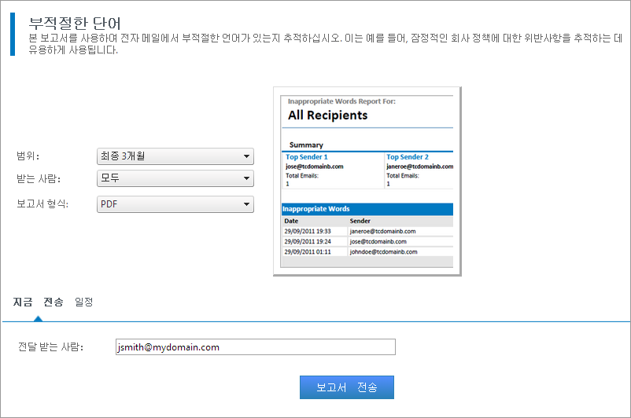The height and width of the screenshot is (418, 631).
Task: Click the active tab triangle marker under 지금 전송
Action: (x=37, y=318)
